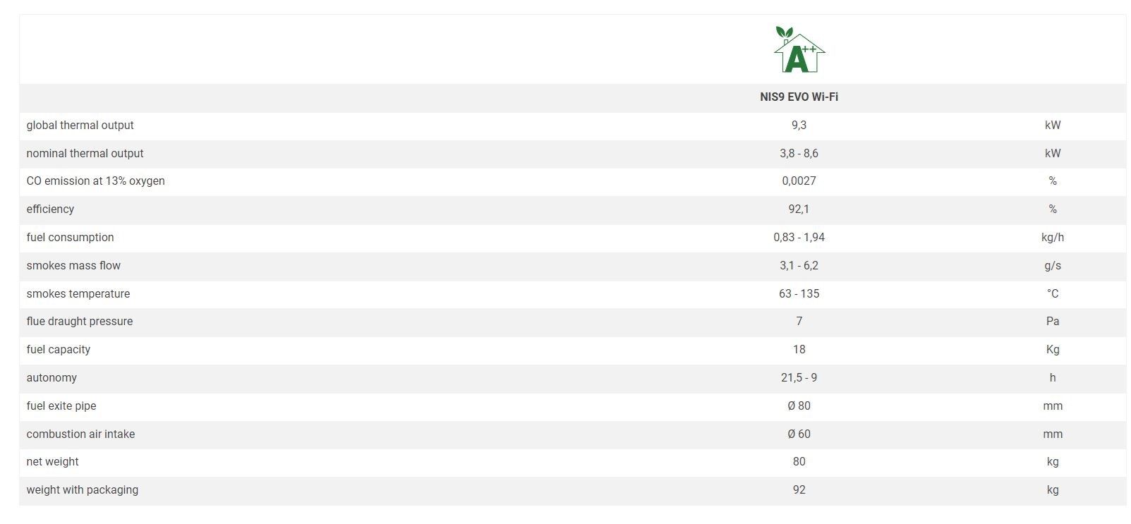Click the fuel exite pipe label
Image resolution: width=1131 pixels, height=524 pixels.
pos(61,406)
